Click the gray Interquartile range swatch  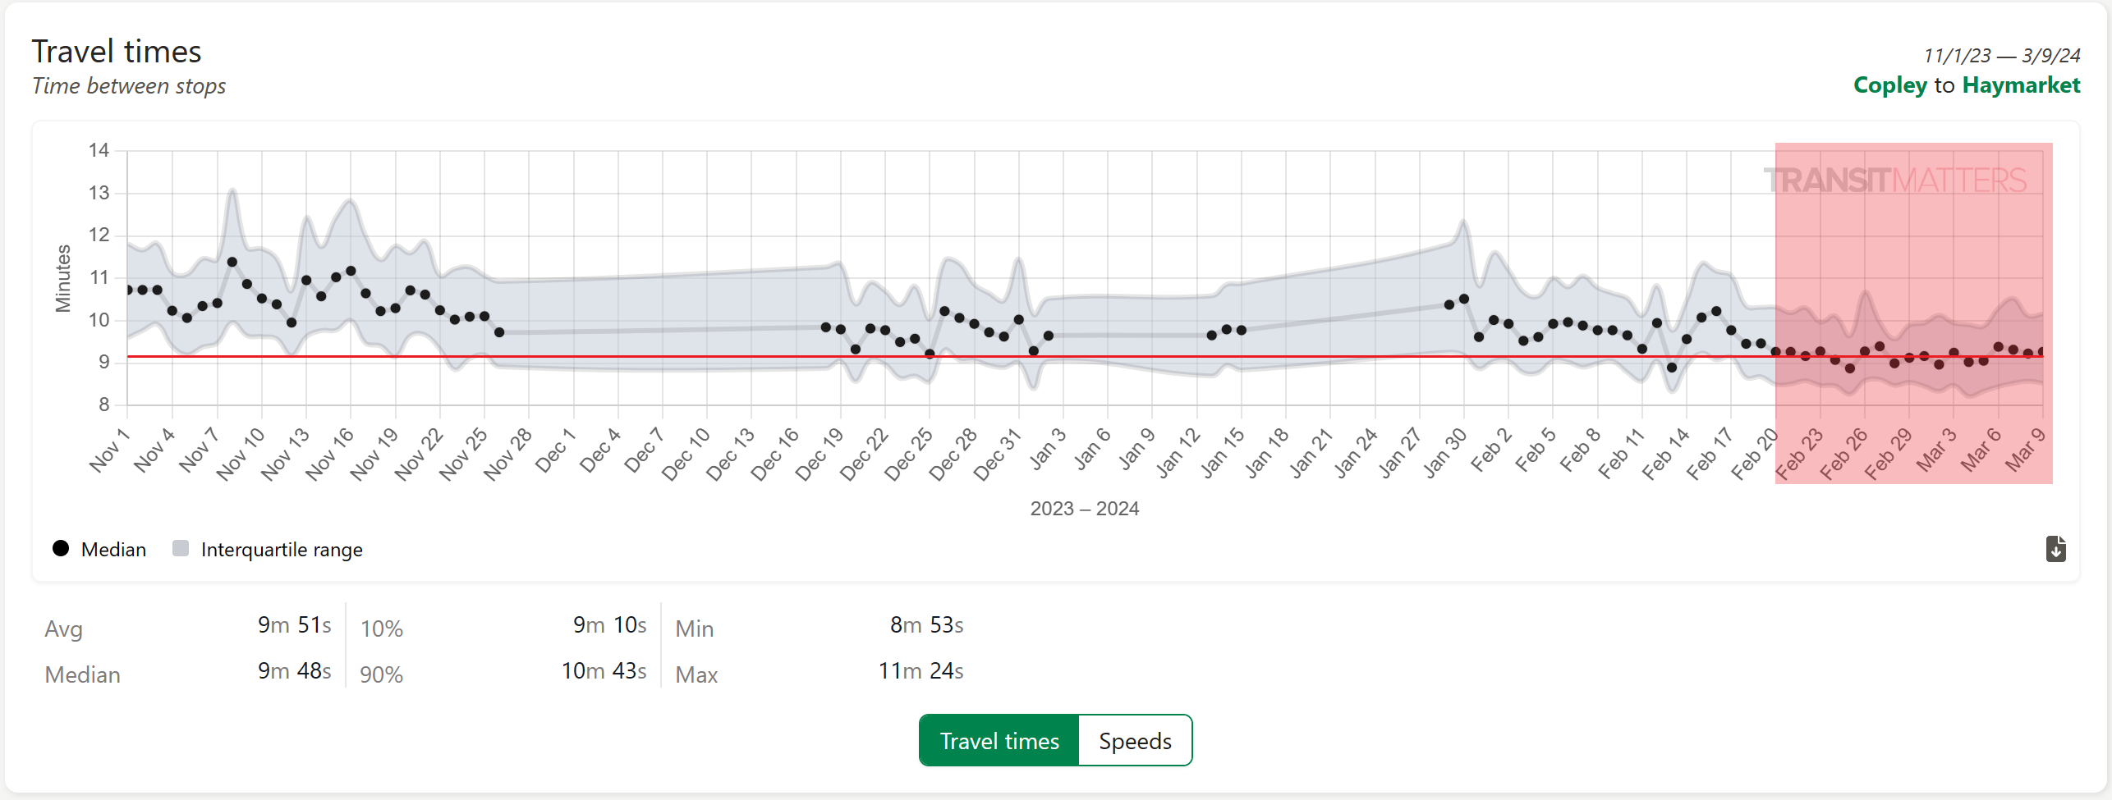[181, 549]
